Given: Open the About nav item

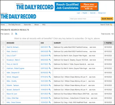Looking at the screenshot, I should (x=36, y=25).
